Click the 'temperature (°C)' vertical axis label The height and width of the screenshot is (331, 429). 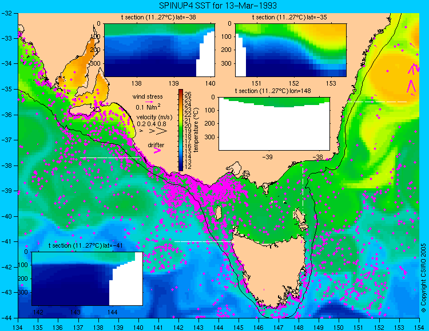[196, 130]
